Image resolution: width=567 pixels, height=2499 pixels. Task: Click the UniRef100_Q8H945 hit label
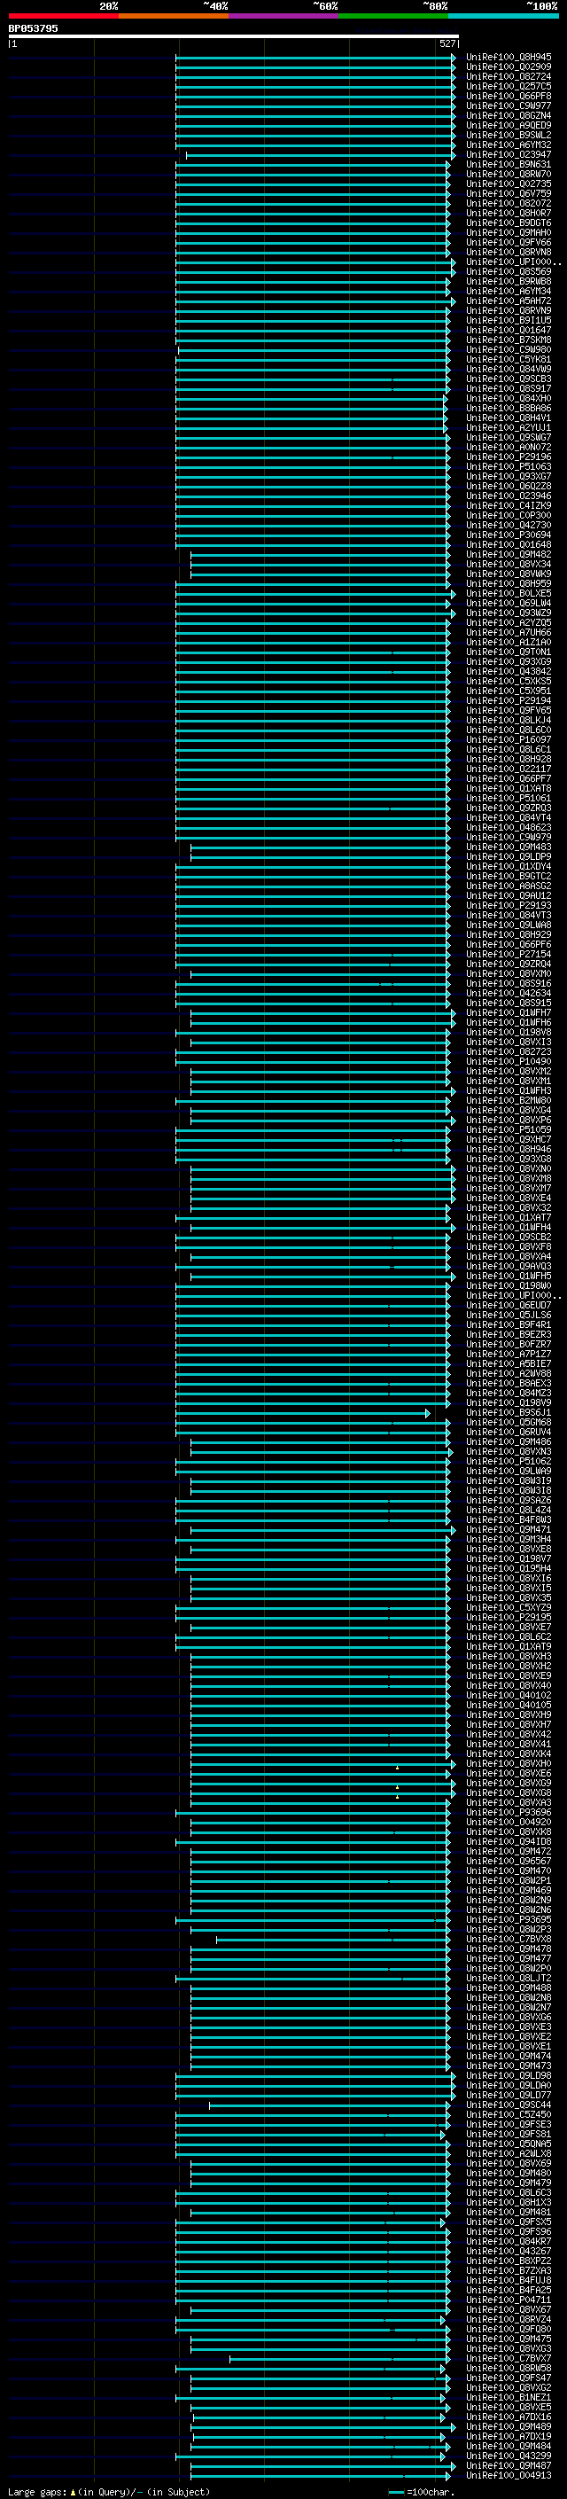coord(509,58)
